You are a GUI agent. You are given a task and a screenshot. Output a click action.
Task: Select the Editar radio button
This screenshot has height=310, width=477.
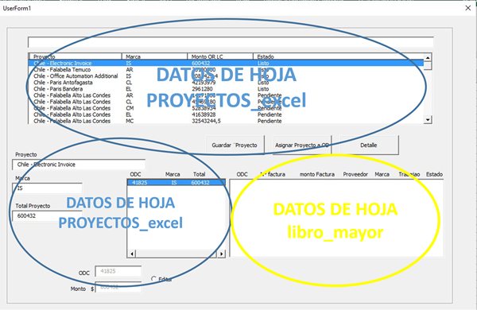pyautogui.click(x=154, y=279)
